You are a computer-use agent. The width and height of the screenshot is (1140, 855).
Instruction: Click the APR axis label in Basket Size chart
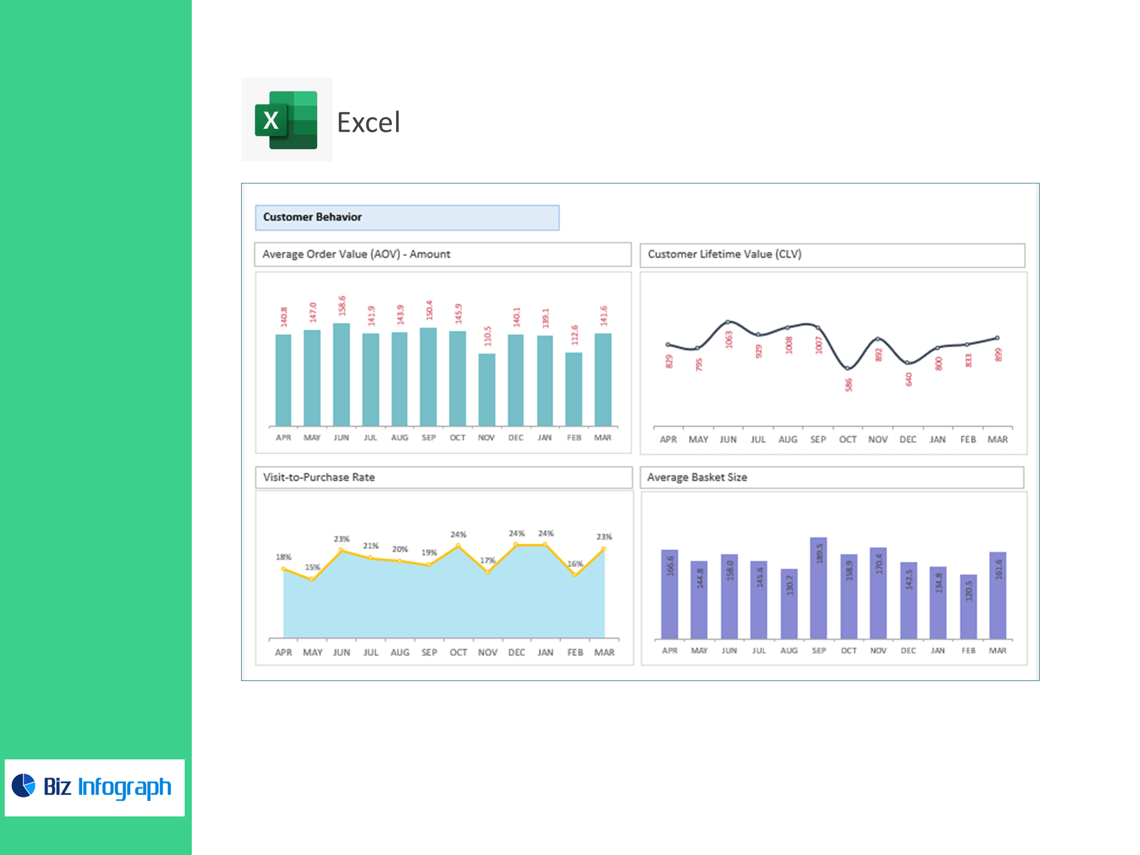coord(670,651)
